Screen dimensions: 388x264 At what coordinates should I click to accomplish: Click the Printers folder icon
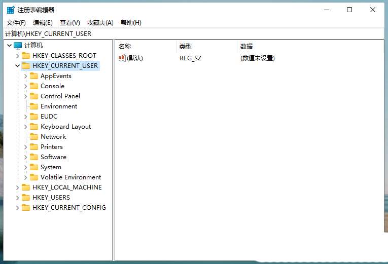click(x=34, y=147)
